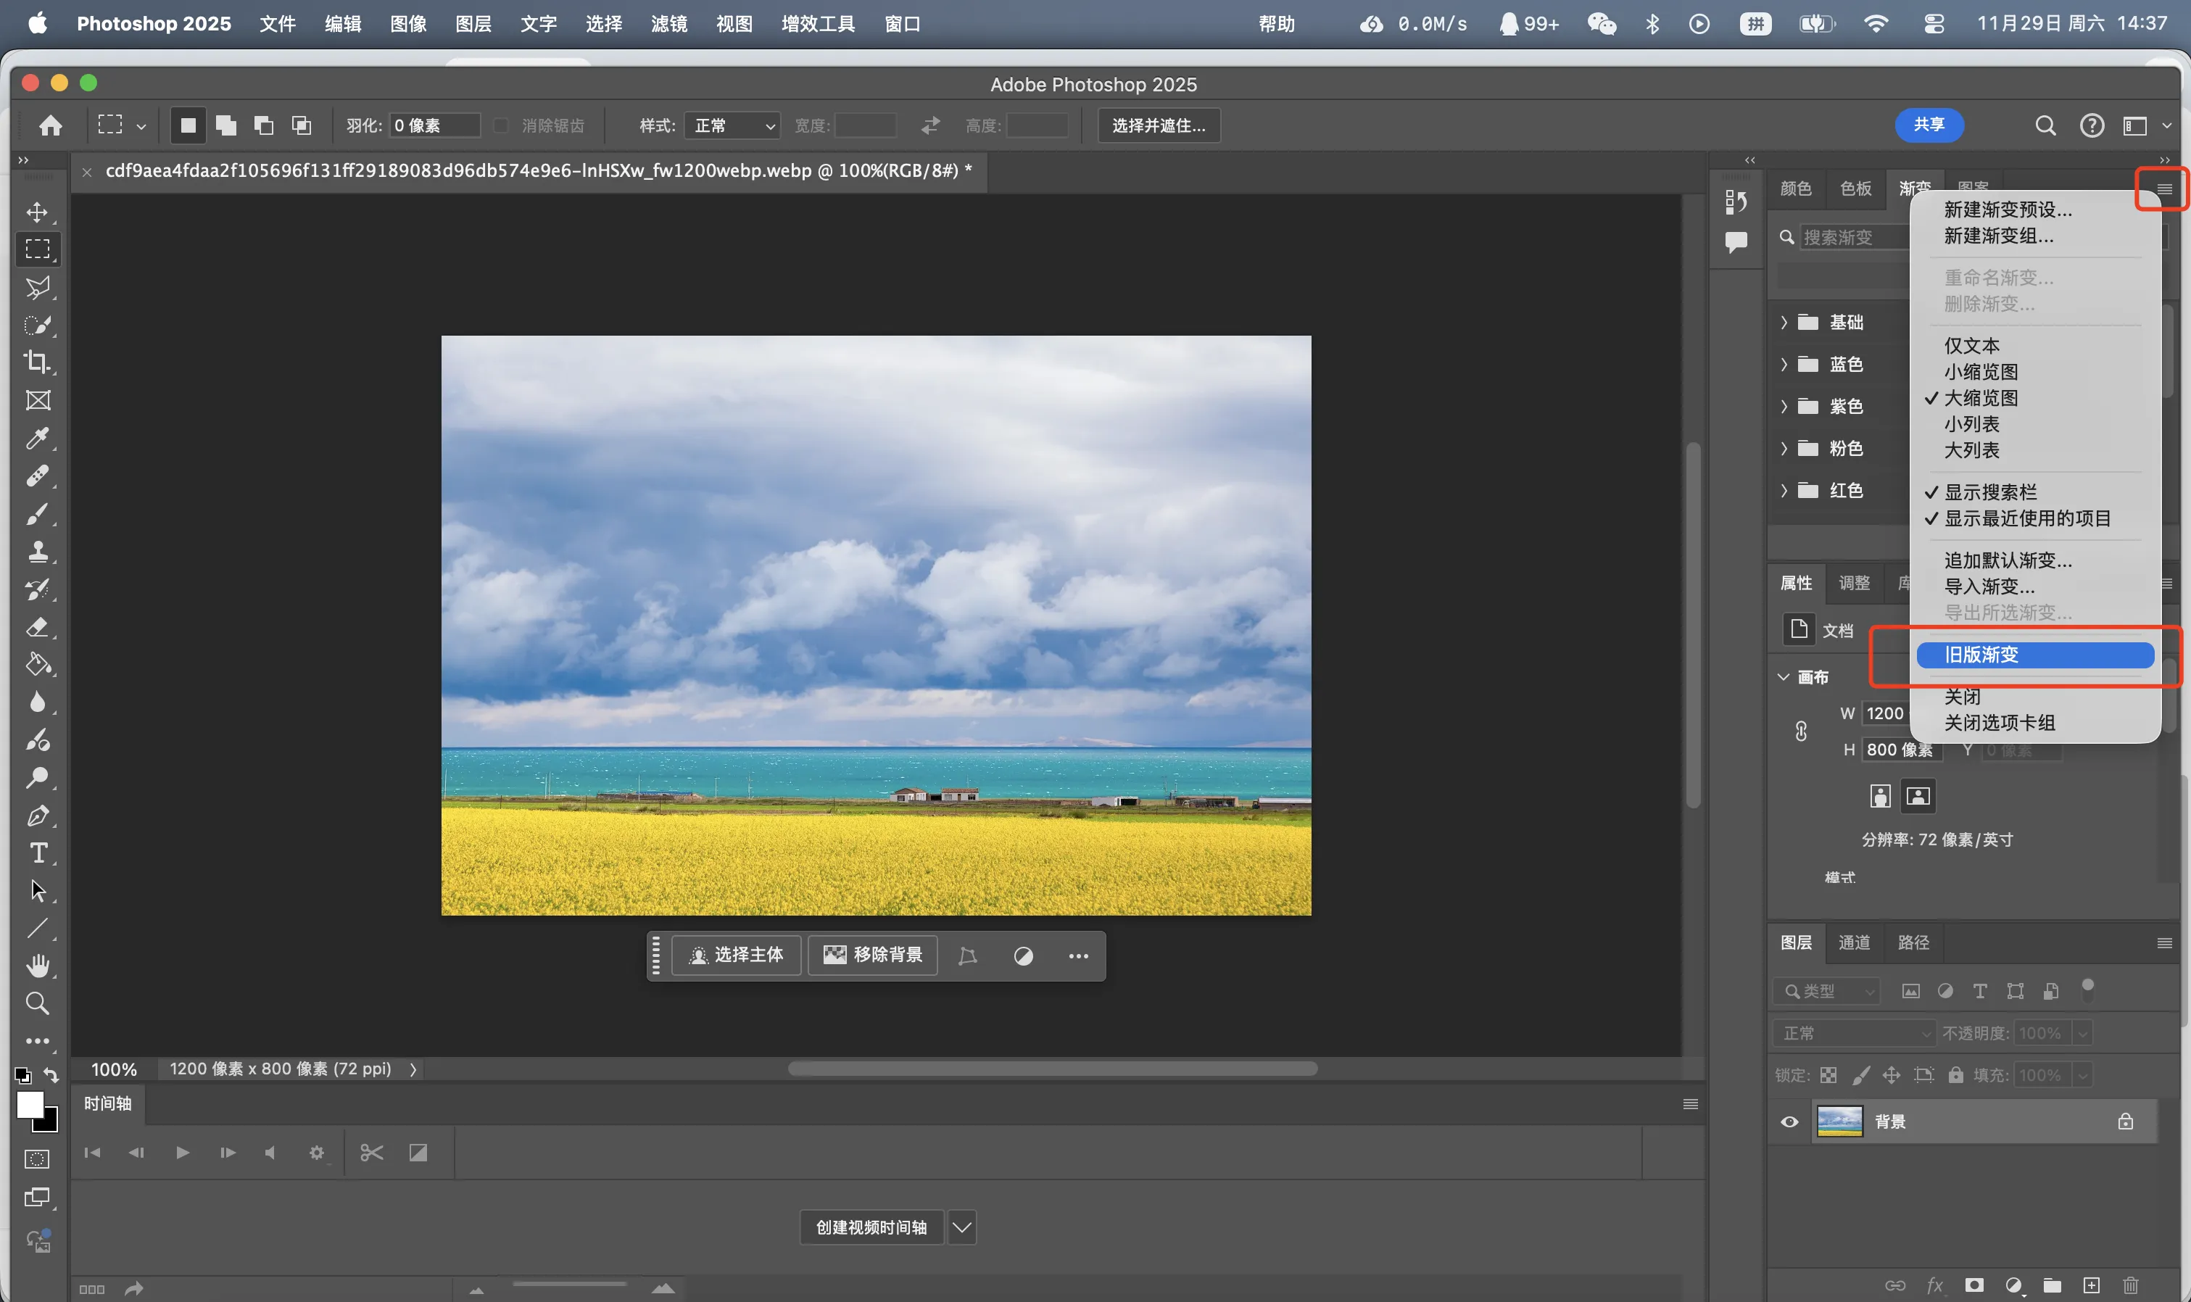Viewport: 2191px width, 1302px height.
Task: Open the 样式 dropdown set to 正常
Action: [x=733, y=125]
